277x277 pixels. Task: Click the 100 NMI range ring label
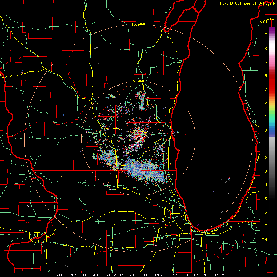tap(138, 24)
